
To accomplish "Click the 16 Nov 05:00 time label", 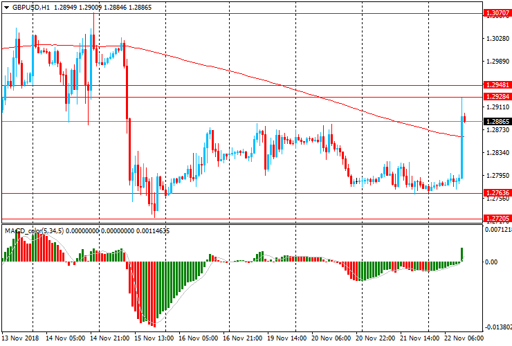I will 198,338.
